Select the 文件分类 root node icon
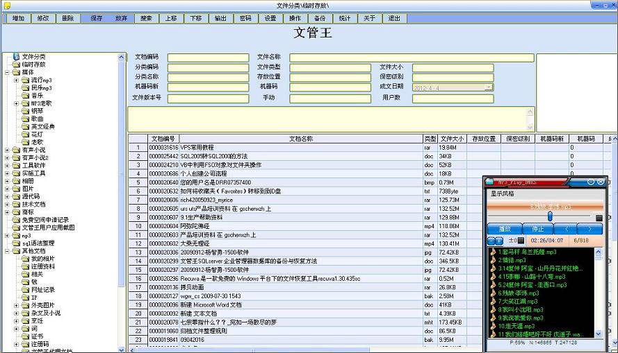Screen dimensions: 618x353 click(16, 57)
